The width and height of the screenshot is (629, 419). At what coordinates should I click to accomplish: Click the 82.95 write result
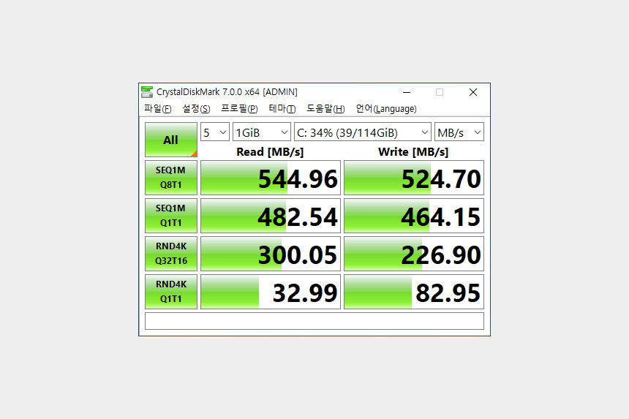click(414, 292)
